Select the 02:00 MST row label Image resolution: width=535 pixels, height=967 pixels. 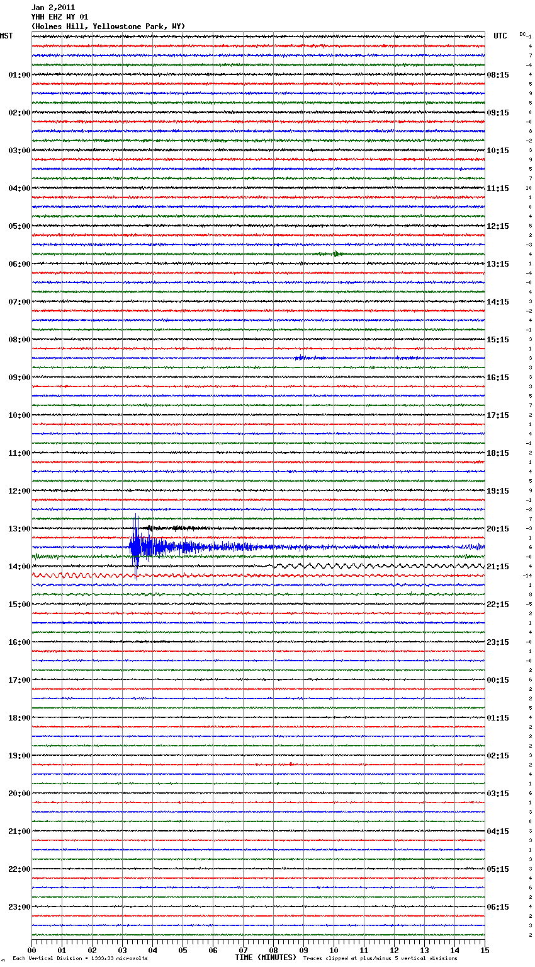click(x=20, y=113)
